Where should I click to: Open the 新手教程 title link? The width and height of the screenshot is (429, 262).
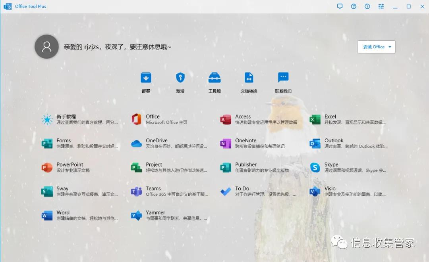pos(66,117)
